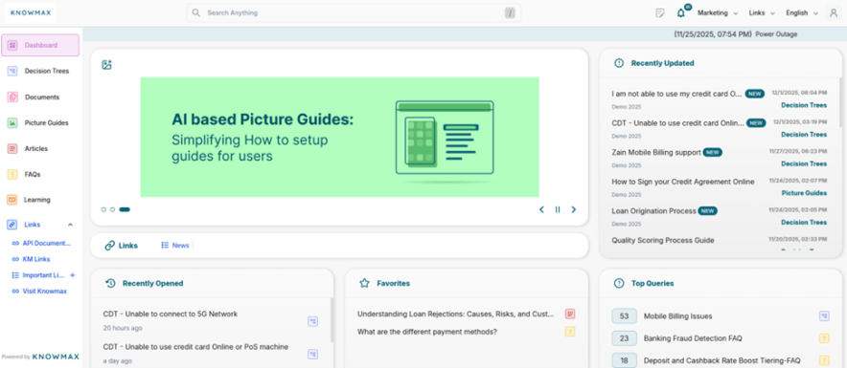Collapse the Links sidebar section chevron

point(70,225)
